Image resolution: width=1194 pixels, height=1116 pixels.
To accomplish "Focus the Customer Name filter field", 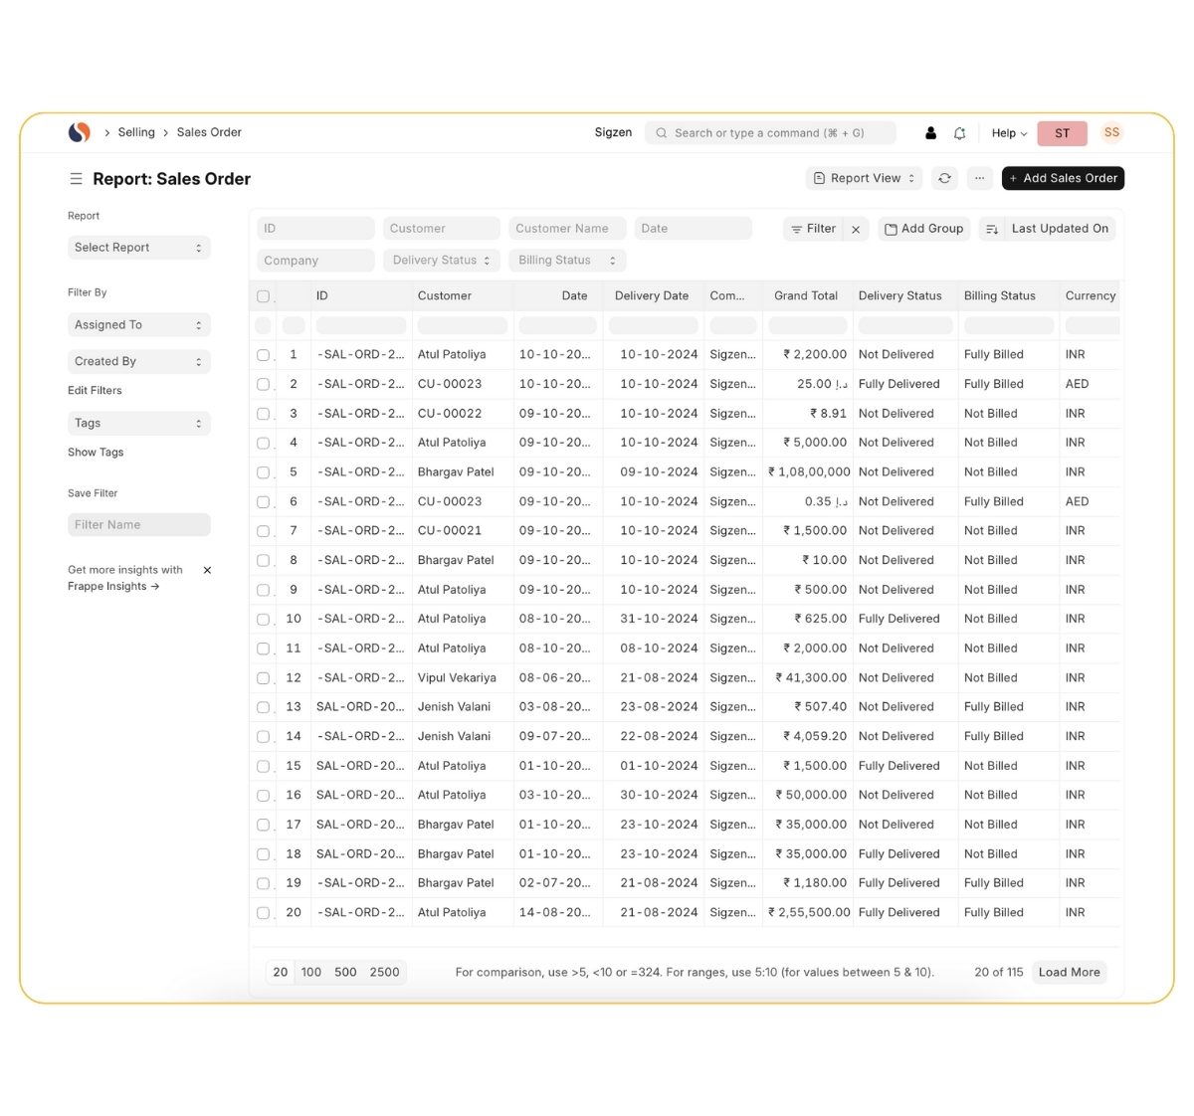I will (567, 229).
